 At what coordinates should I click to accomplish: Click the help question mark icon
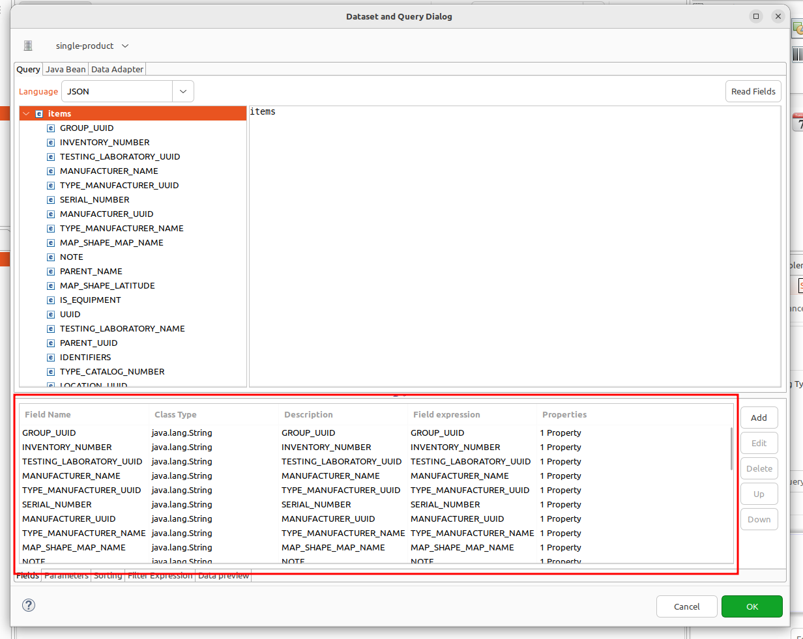point(29,605)
